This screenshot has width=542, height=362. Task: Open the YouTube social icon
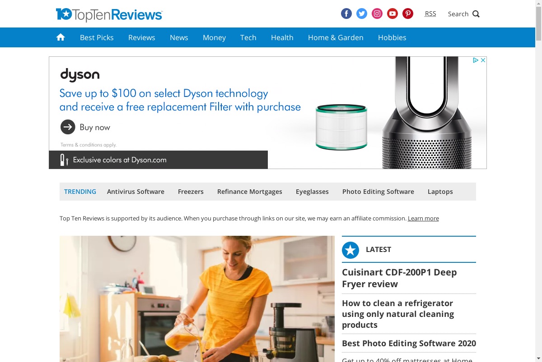[392, 14]
